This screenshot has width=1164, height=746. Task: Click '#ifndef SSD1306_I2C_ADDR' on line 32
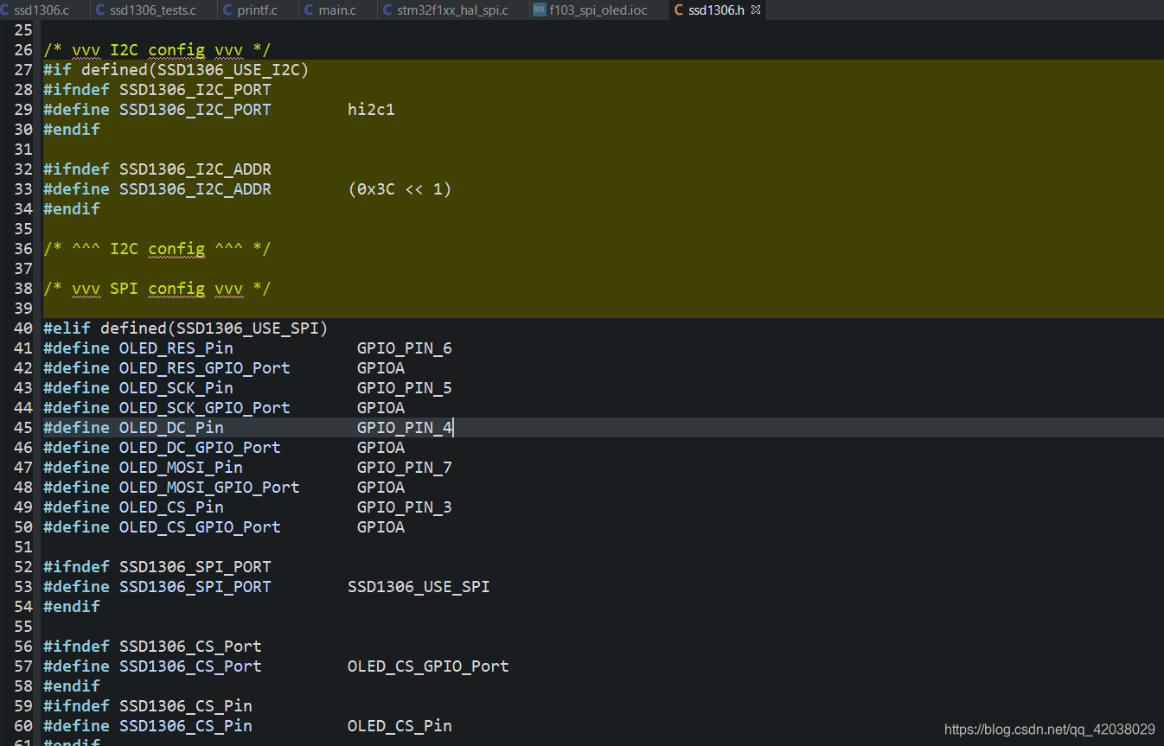pyautogui.click(x=157, y=169)
